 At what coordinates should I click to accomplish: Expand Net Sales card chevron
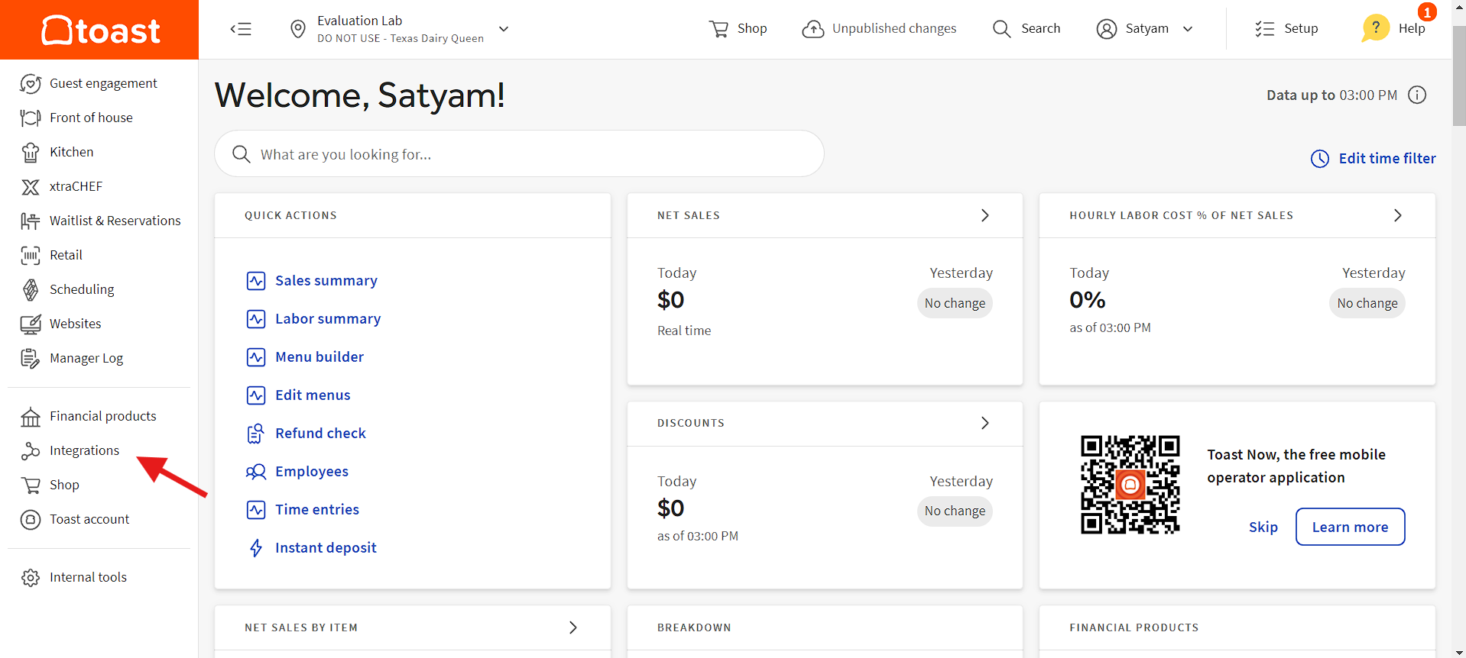click(985, 215)
